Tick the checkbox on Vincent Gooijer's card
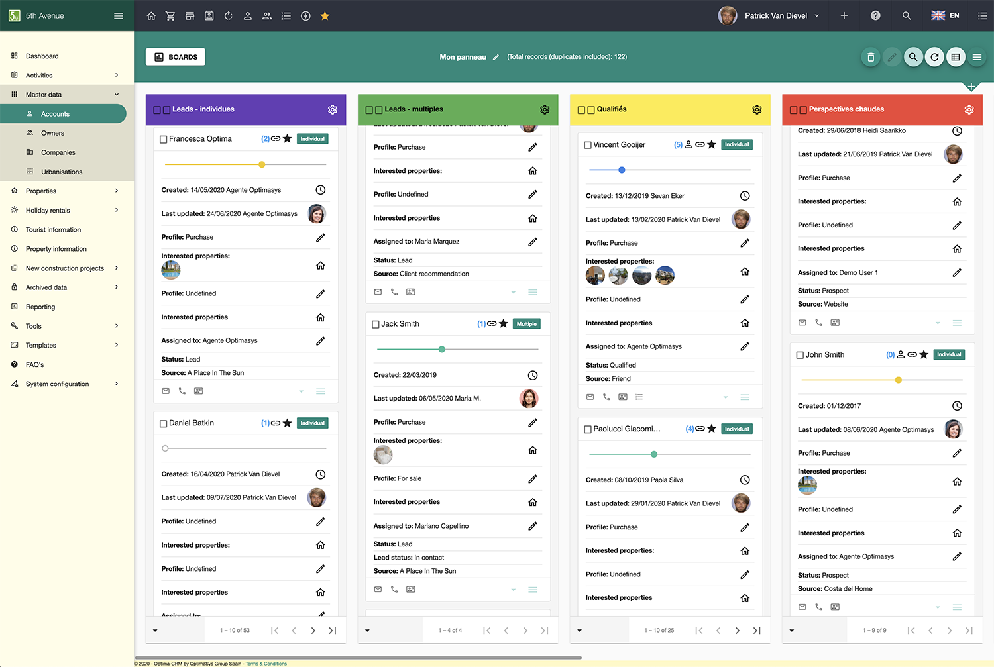Image resolution: width=994 pixels, height=667 pixels. [x=587, y=144]
